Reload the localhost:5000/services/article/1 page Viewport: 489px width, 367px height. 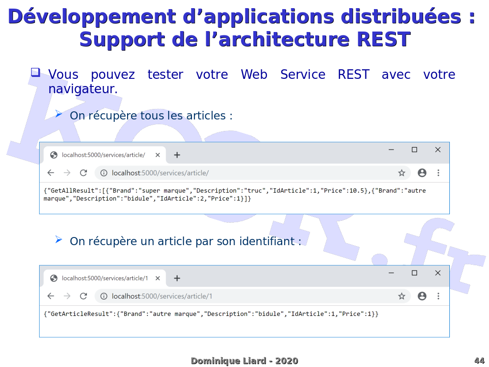tap(83, 296)
